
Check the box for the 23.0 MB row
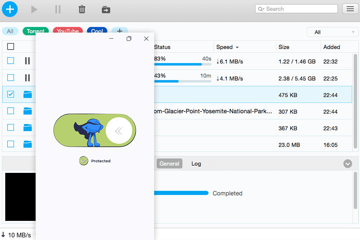10,144
